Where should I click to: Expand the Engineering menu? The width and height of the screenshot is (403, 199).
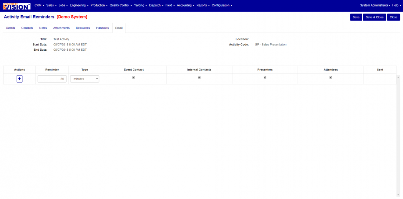[79, 5]
